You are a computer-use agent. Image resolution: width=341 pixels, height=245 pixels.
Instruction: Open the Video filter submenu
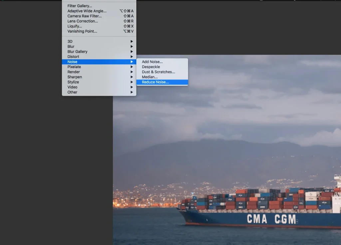click(99, 87)
